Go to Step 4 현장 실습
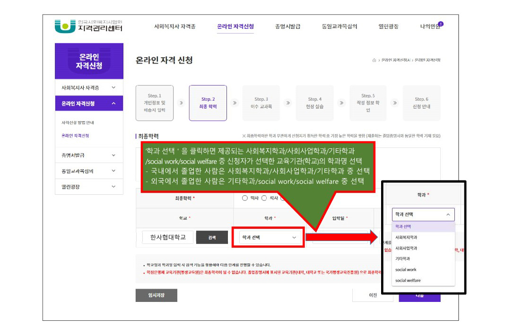Screen dimensions: 531x335 point(314,103)
